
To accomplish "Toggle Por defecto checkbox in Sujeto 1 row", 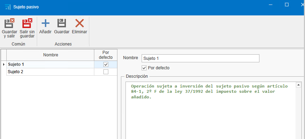I will (106, 64).
